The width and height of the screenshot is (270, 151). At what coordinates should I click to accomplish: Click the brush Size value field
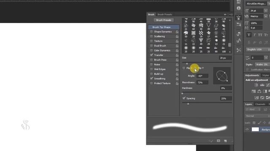225,58
